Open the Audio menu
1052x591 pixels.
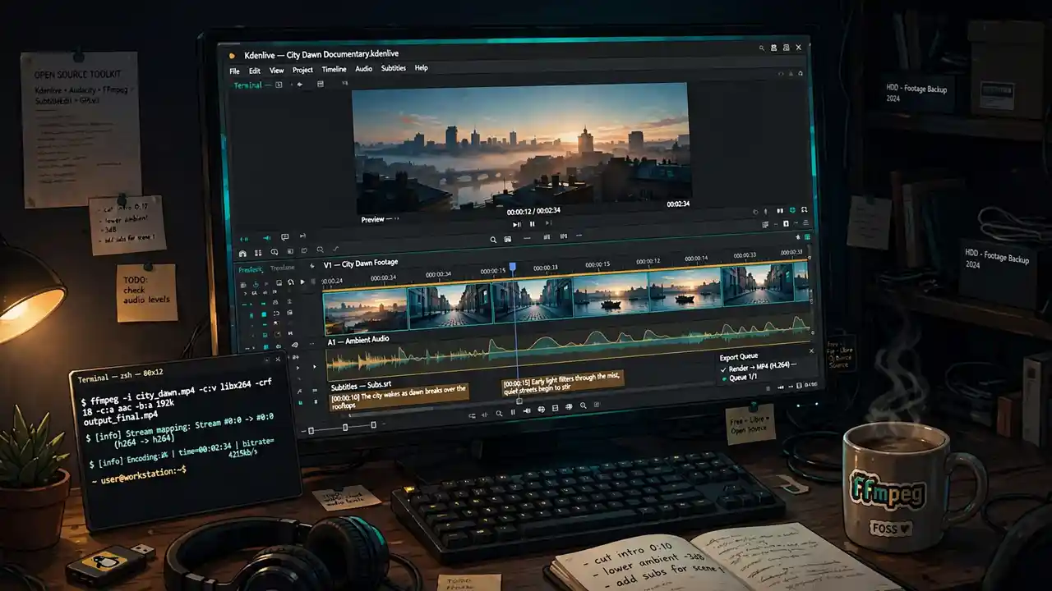tap(363, 69)
